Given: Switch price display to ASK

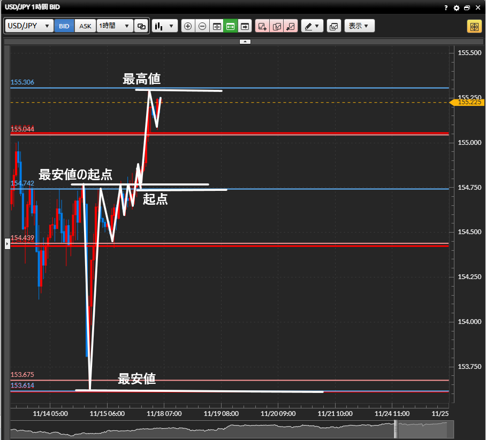Looking at the screenshot, I should pos(85,26).
